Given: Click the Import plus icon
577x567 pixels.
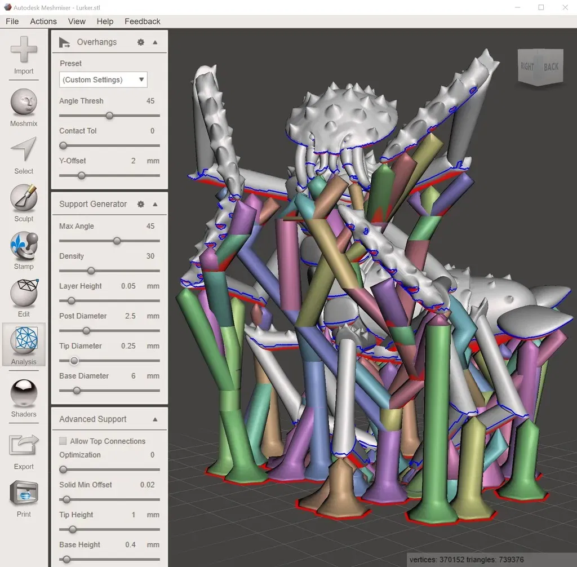Looking at the screenshot, I should click(24, 50).
